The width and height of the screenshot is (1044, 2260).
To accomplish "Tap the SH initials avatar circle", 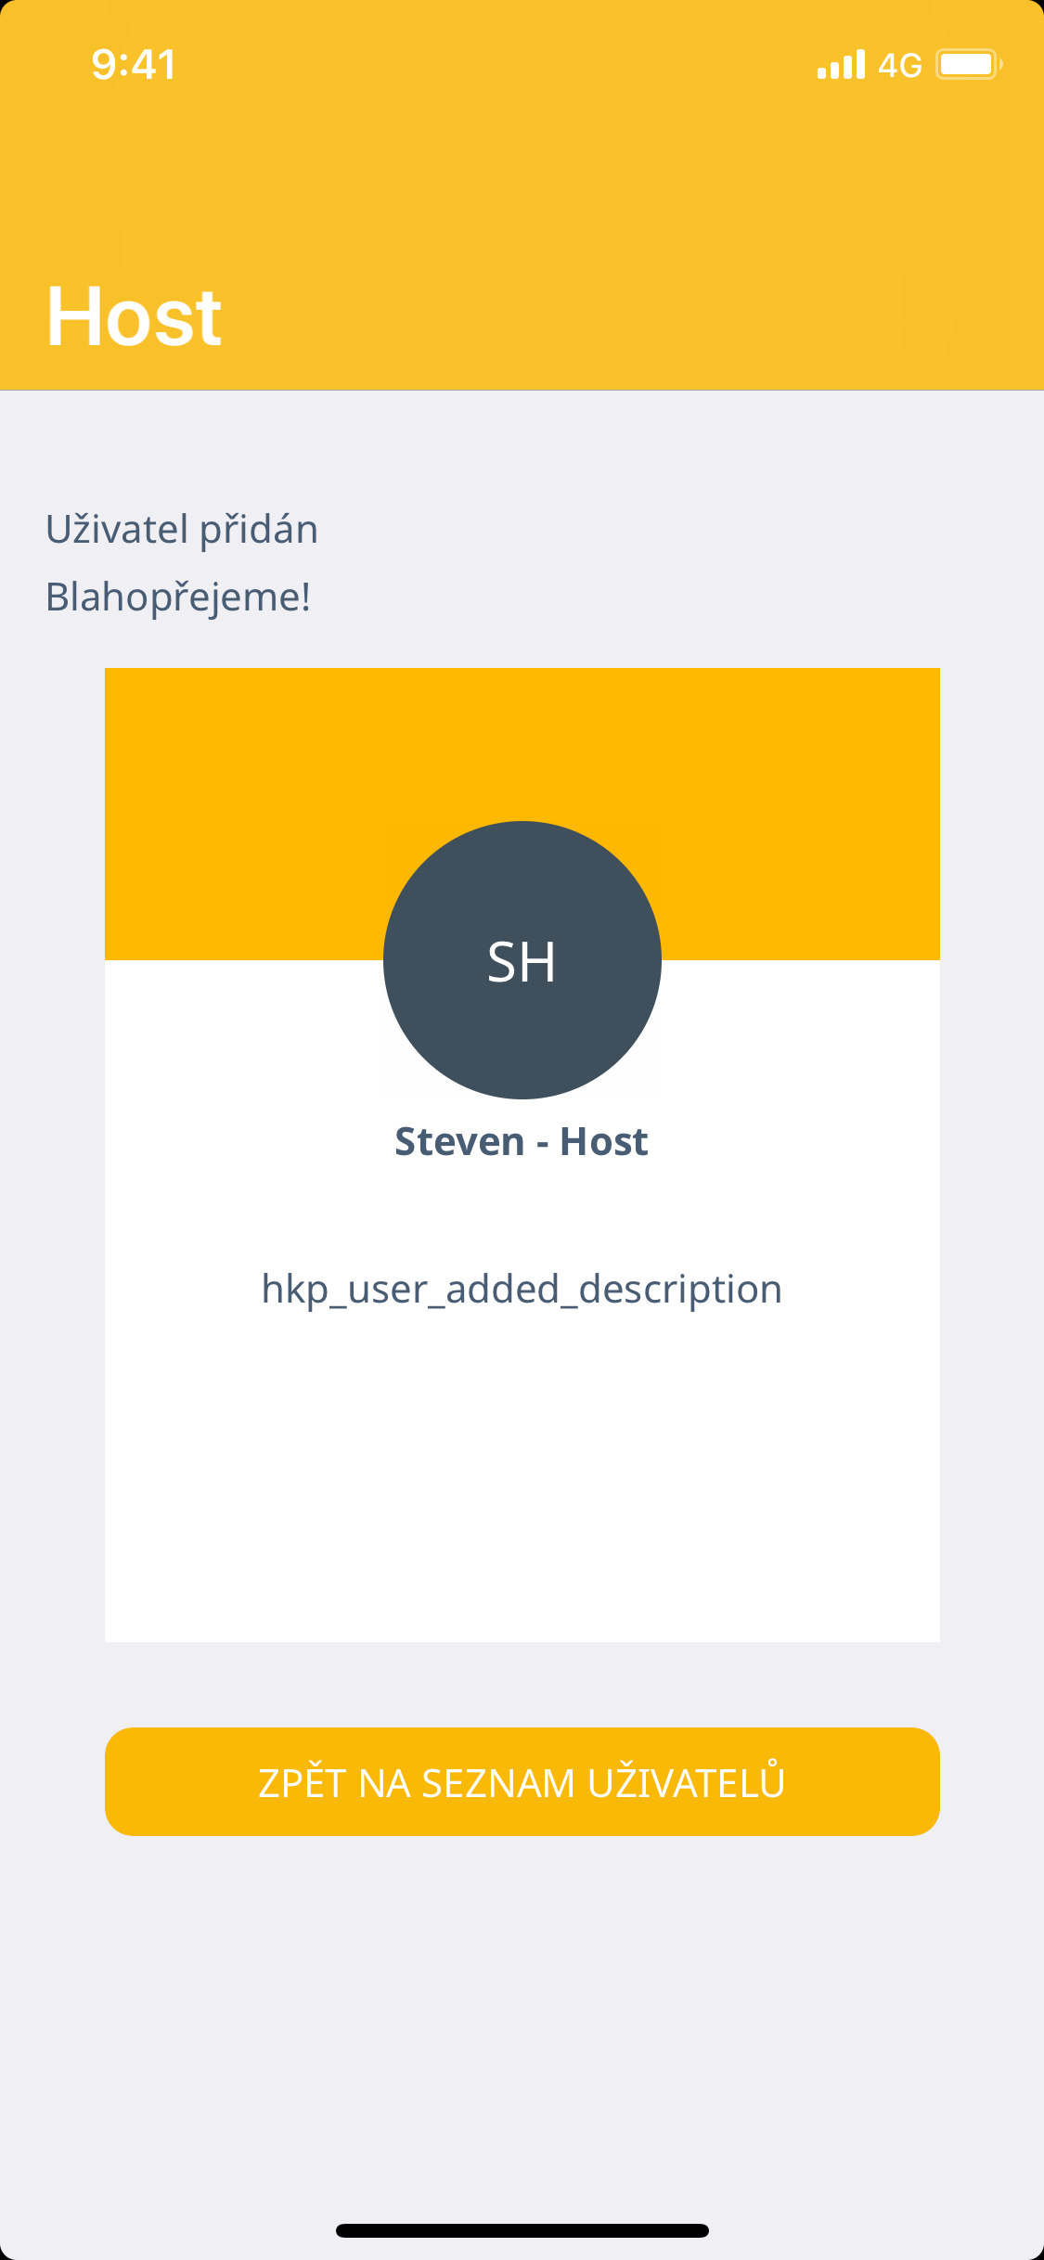I will click(522, 960).
